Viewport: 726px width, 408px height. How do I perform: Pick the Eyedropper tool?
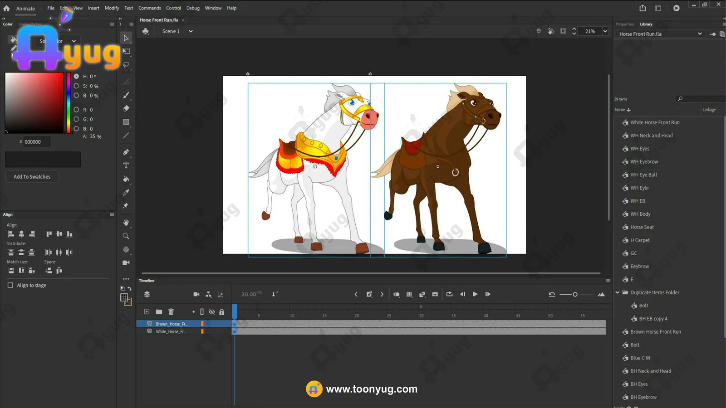pos(126,192)
